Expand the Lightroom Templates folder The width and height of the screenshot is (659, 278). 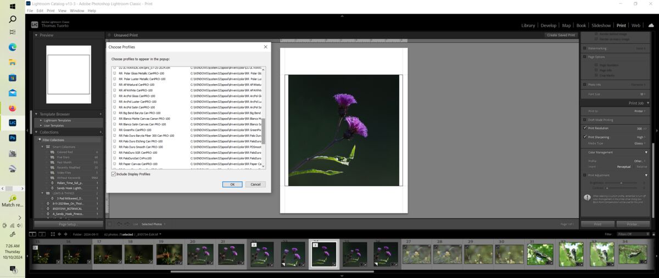41,120
